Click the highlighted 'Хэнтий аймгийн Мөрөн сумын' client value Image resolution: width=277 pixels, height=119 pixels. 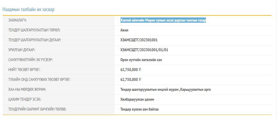(x=163, y=20)
